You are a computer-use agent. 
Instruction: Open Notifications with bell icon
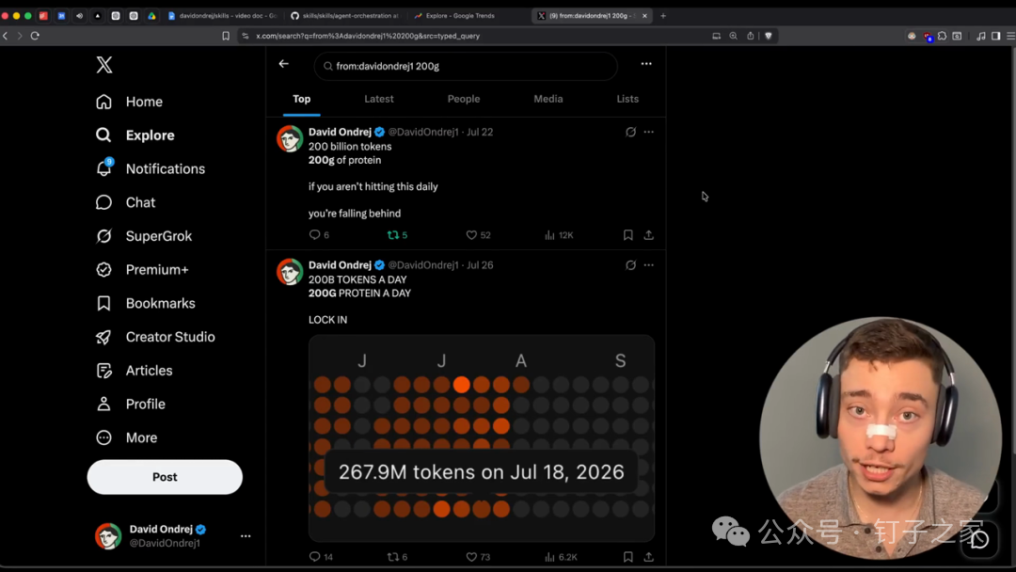tap(151, 169)
